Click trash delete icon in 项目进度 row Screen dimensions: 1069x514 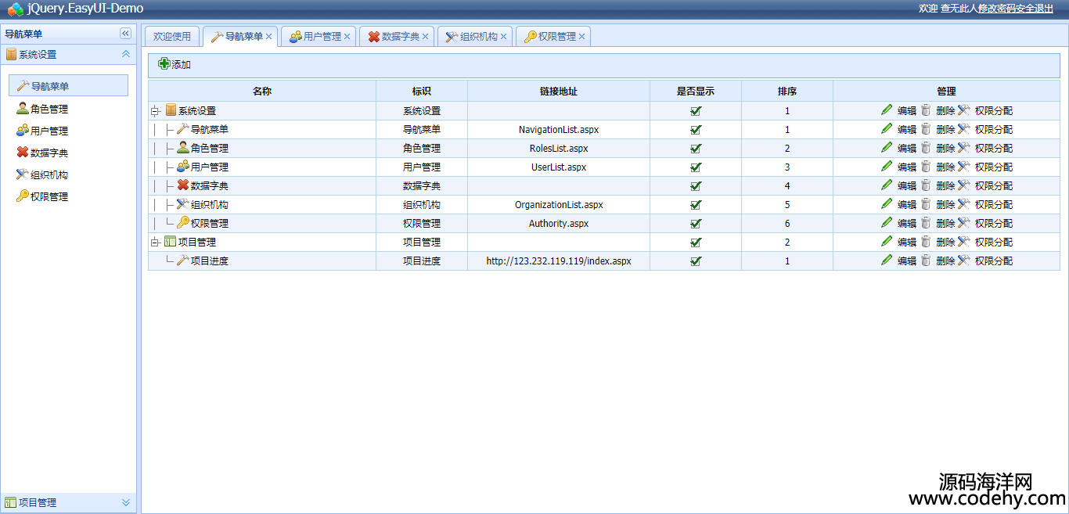926,261
